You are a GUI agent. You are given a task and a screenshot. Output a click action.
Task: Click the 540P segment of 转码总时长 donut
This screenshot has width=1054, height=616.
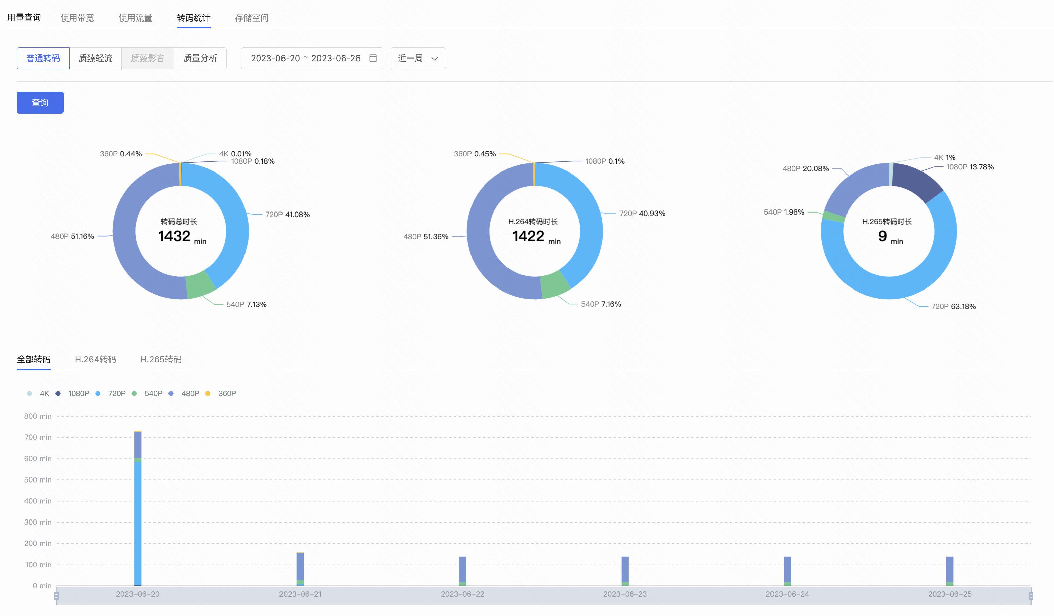[201, 284]
